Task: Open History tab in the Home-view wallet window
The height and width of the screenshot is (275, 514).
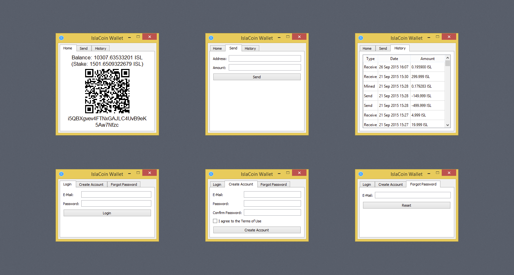Action: pos(101,48)
